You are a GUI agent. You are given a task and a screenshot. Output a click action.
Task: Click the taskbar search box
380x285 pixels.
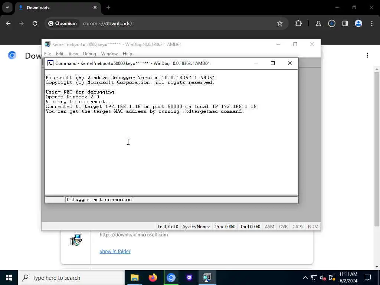point(71,278)
